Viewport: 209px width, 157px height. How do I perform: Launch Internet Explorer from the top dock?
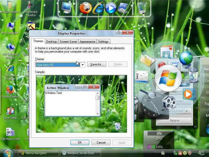coord(99,8)
